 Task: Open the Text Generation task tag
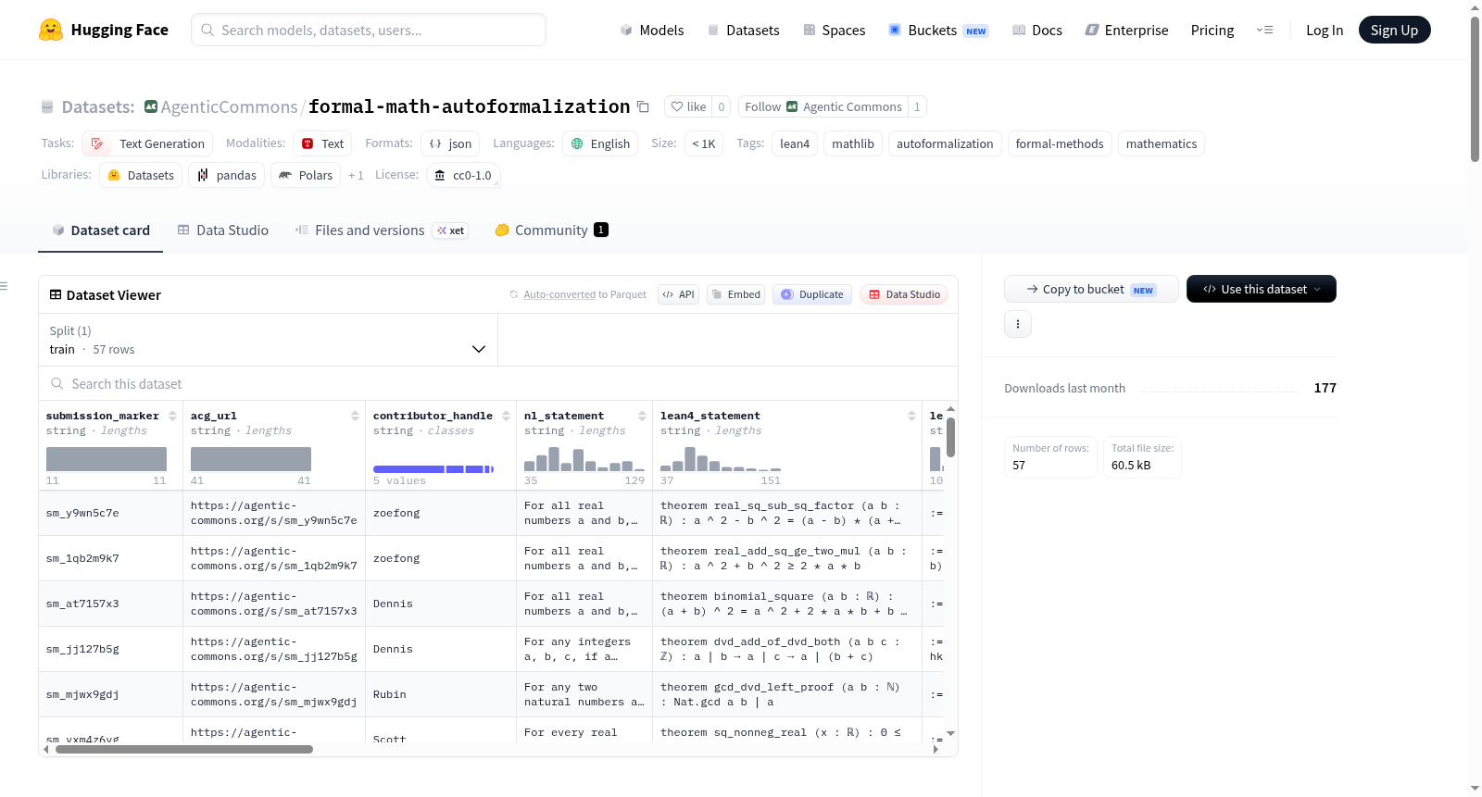pos(147,143)
